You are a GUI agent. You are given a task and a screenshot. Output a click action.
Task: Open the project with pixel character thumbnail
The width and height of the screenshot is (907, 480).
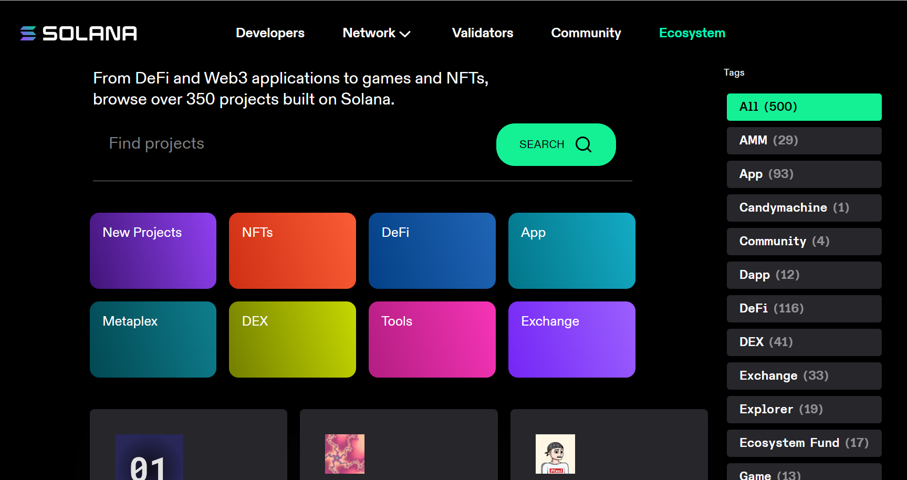click(x=609, y=445)
